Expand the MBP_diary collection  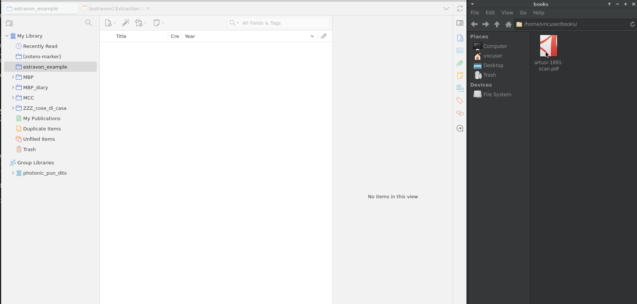coord(13,87)
